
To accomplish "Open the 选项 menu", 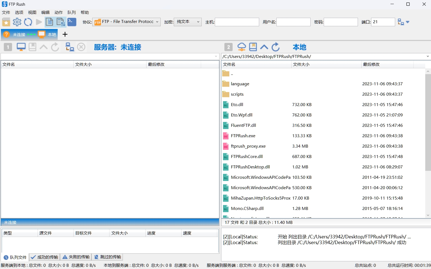I will [19, 13].
